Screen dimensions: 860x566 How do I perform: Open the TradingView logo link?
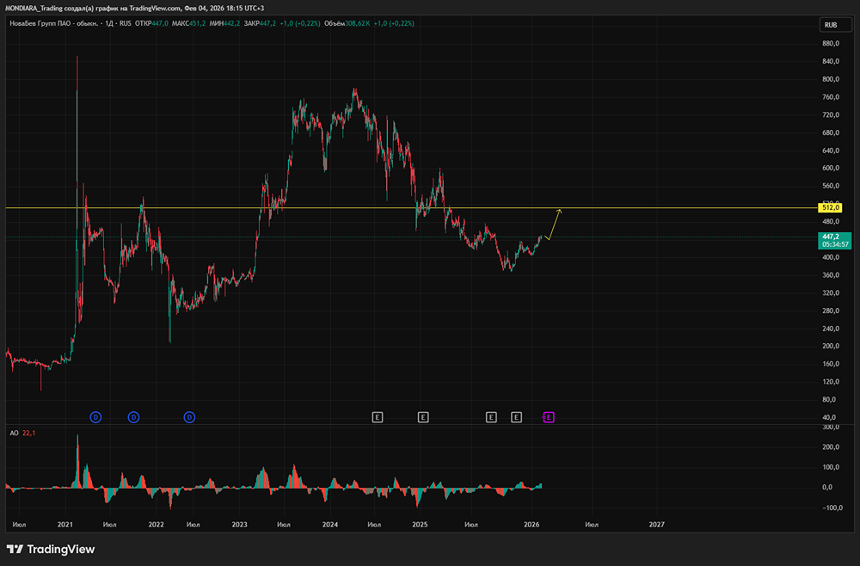[x=51, y=549]
